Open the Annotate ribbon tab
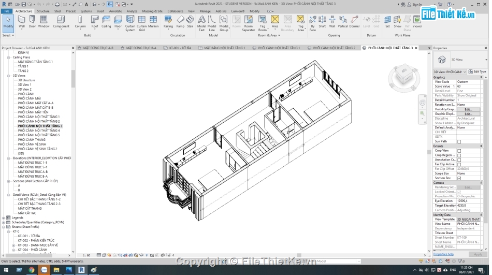The width and height of the screenshot is (492, 275). (115, 11)
